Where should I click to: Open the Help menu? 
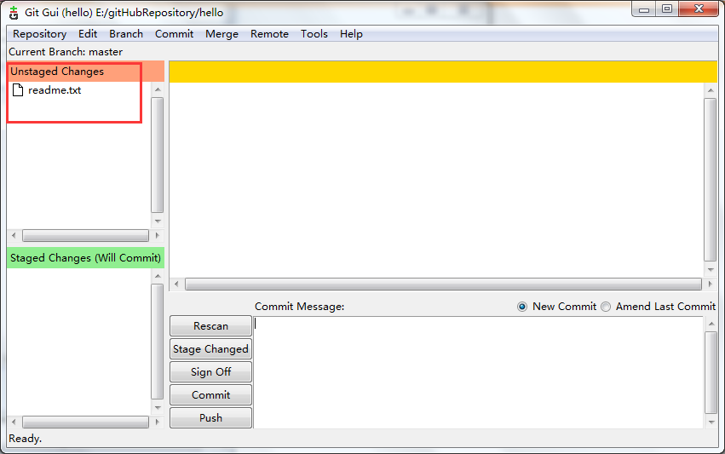pyautogui.click(x=351, y=34)
